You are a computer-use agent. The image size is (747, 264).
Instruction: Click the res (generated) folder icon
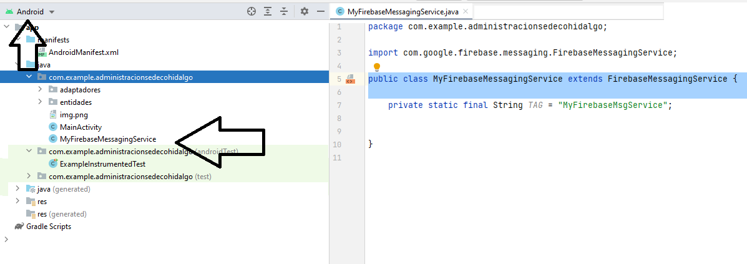31,213
